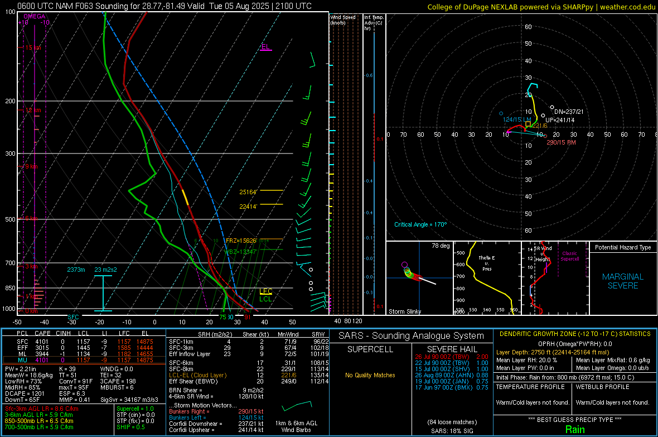Click the No Quality Matches supercell text

tap(370, 375)
